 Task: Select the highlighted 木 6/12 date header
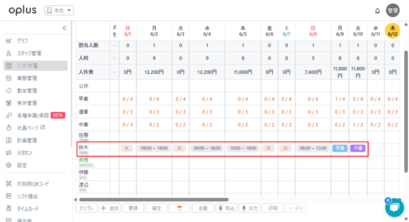[392, 31]
